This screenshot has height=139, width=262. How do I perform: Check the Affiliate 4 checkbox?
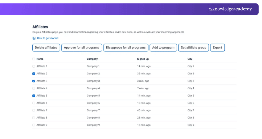click(34, 88)
